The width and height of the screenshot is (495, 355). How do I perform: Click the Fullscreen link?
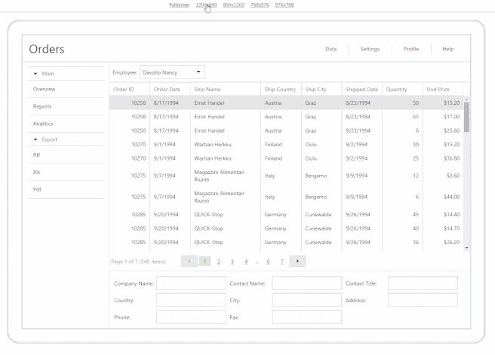[x=180, y=5]
